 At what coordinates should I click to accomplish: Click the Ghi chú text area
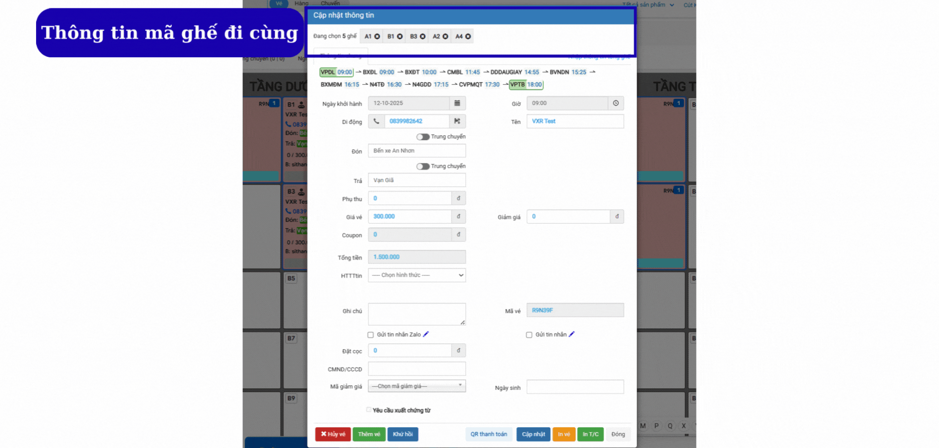click(416, 314)
